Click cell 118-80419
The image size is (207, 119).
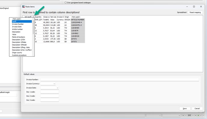78,36
